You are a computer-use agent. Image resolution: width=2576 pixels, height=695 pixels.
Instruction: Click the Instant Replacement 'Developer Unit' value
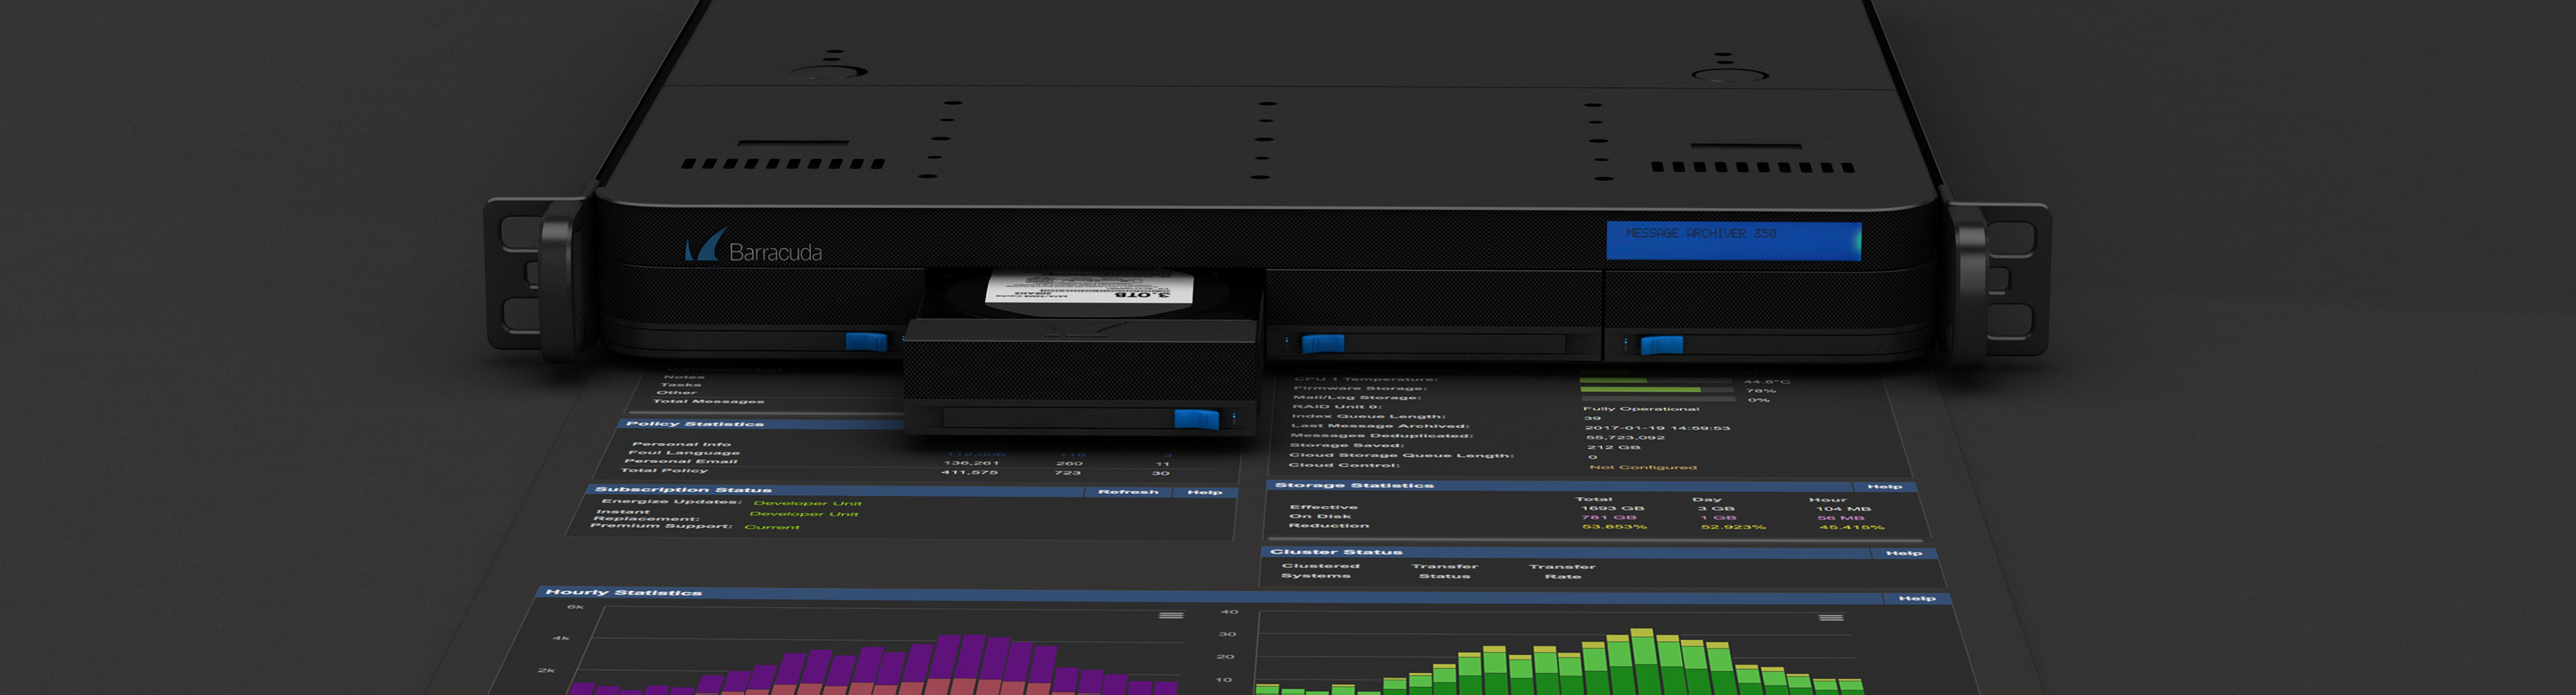(804, 514)
